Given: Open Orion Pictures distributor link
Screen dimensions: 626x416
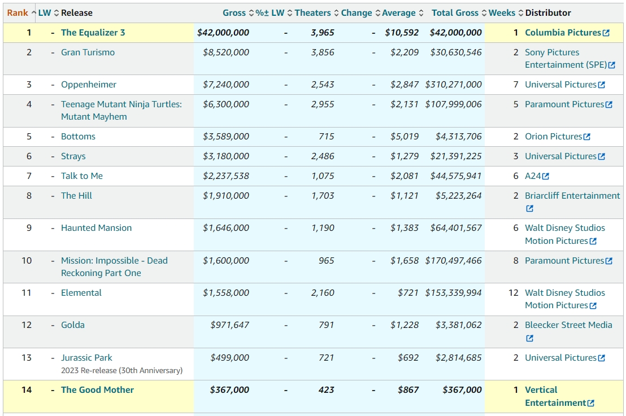Looking at the screenshot, I should pos(553,137).
